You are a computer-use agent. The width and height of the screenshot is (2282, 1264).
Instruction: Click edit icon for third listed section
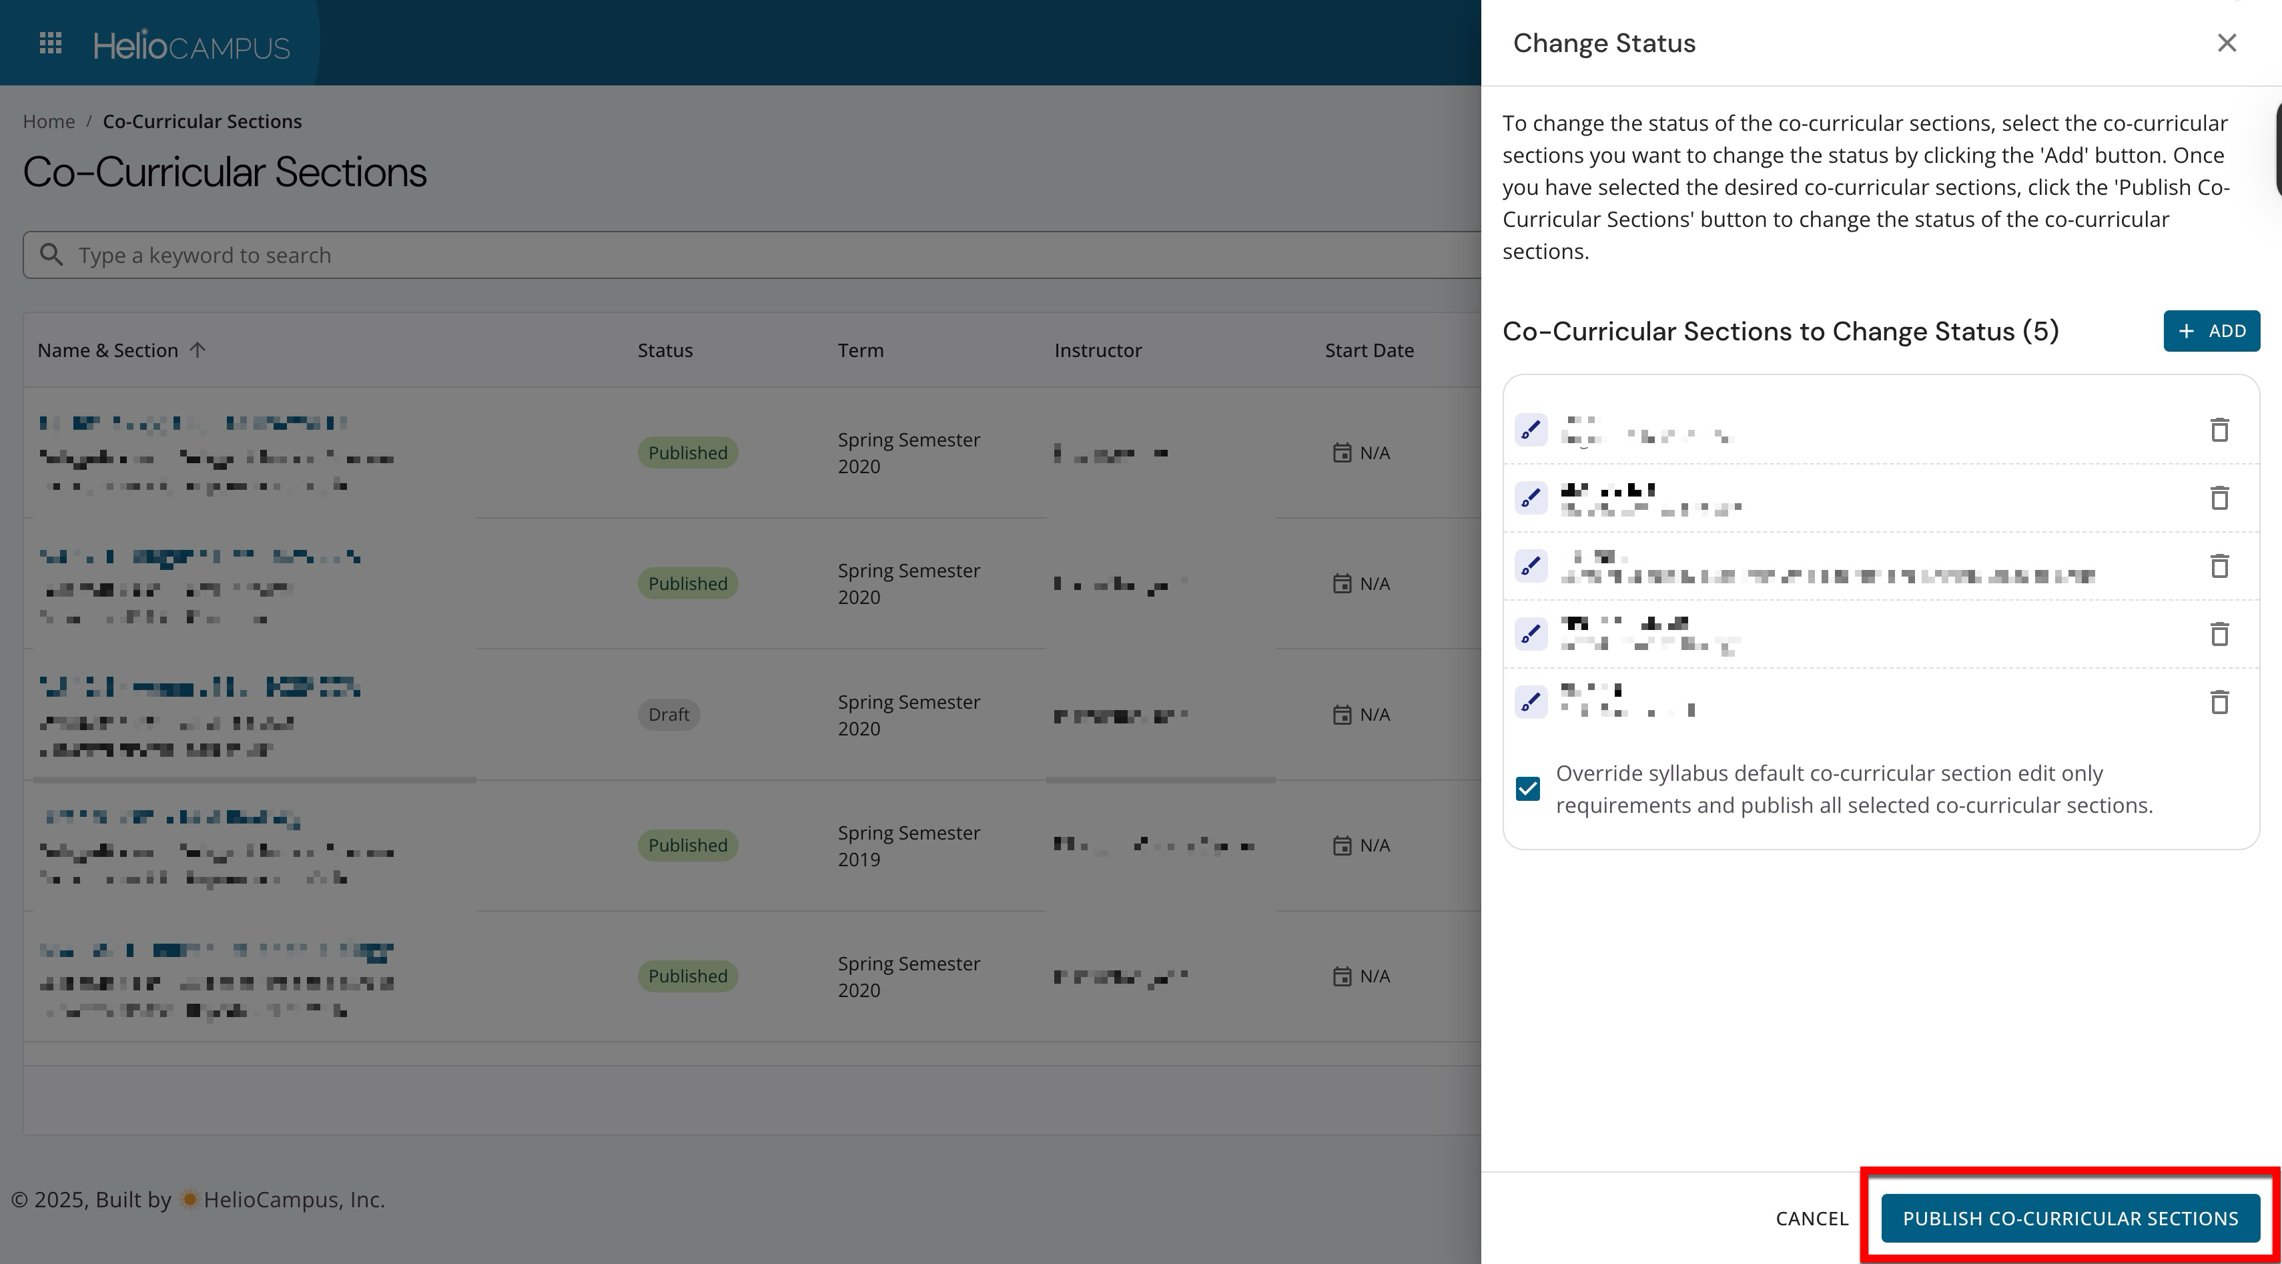coord(1530,566)
